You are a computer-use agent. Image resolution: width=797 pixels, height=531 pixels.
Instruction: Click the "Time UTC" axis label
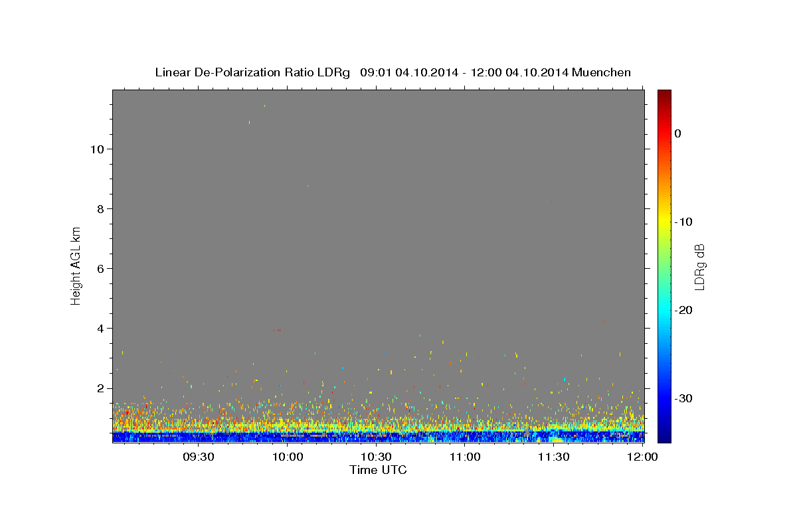pos(378,470)
